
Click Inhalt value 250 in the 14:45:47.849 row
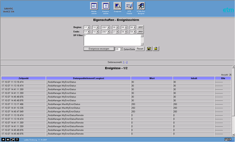click(x=175, y=112)
